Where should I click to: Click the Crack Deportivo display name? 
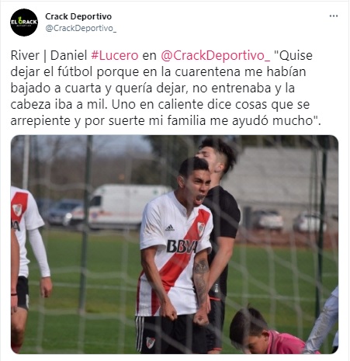pyautogui.click(x=78, y=16)
